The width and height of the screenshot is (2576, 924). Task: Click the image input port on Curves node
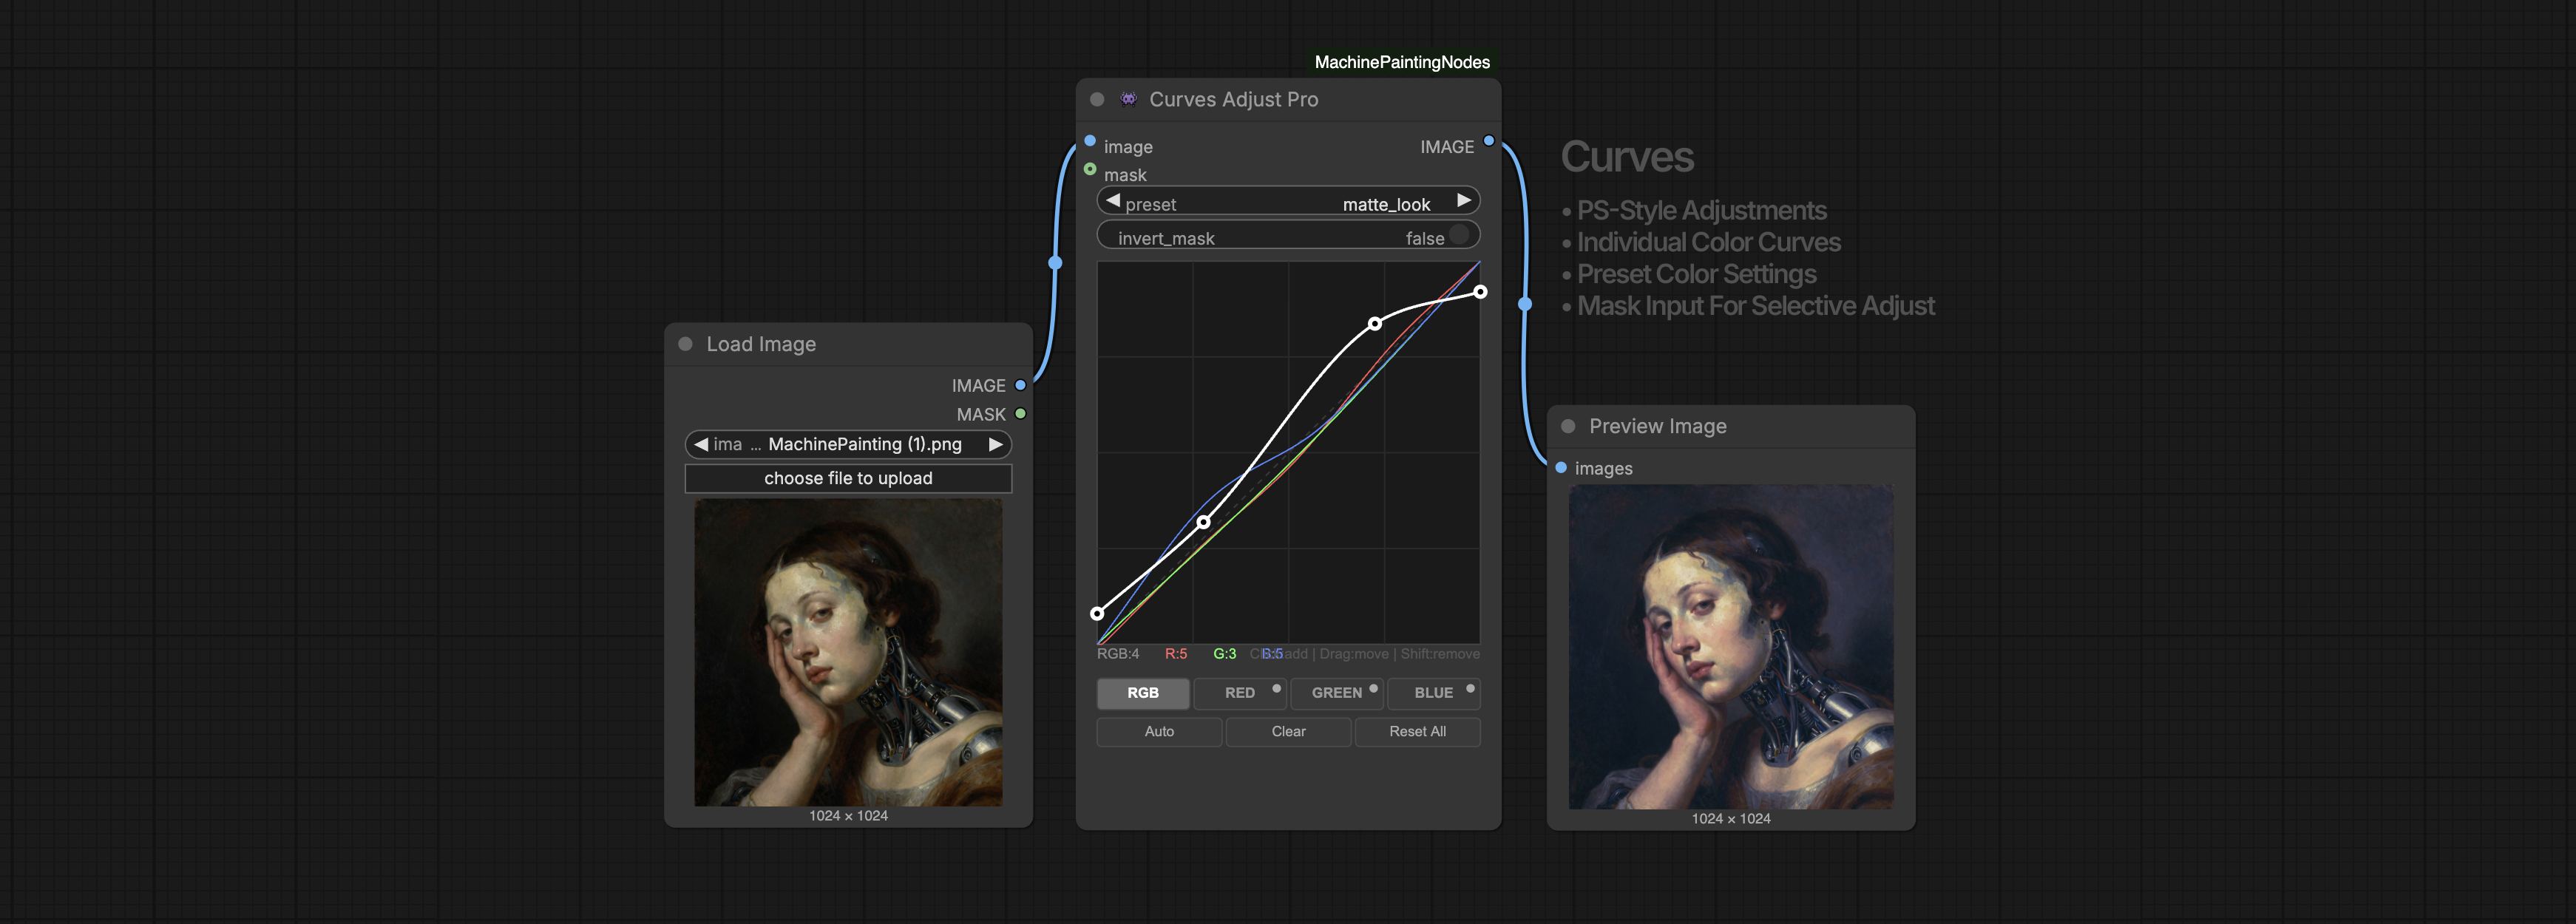(x=1090, y=141)
